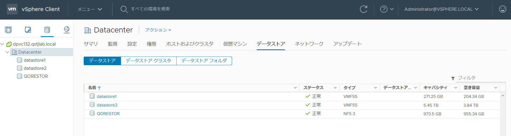
Task: Select the データストア クラスタ button
Action: coord(149,61)
